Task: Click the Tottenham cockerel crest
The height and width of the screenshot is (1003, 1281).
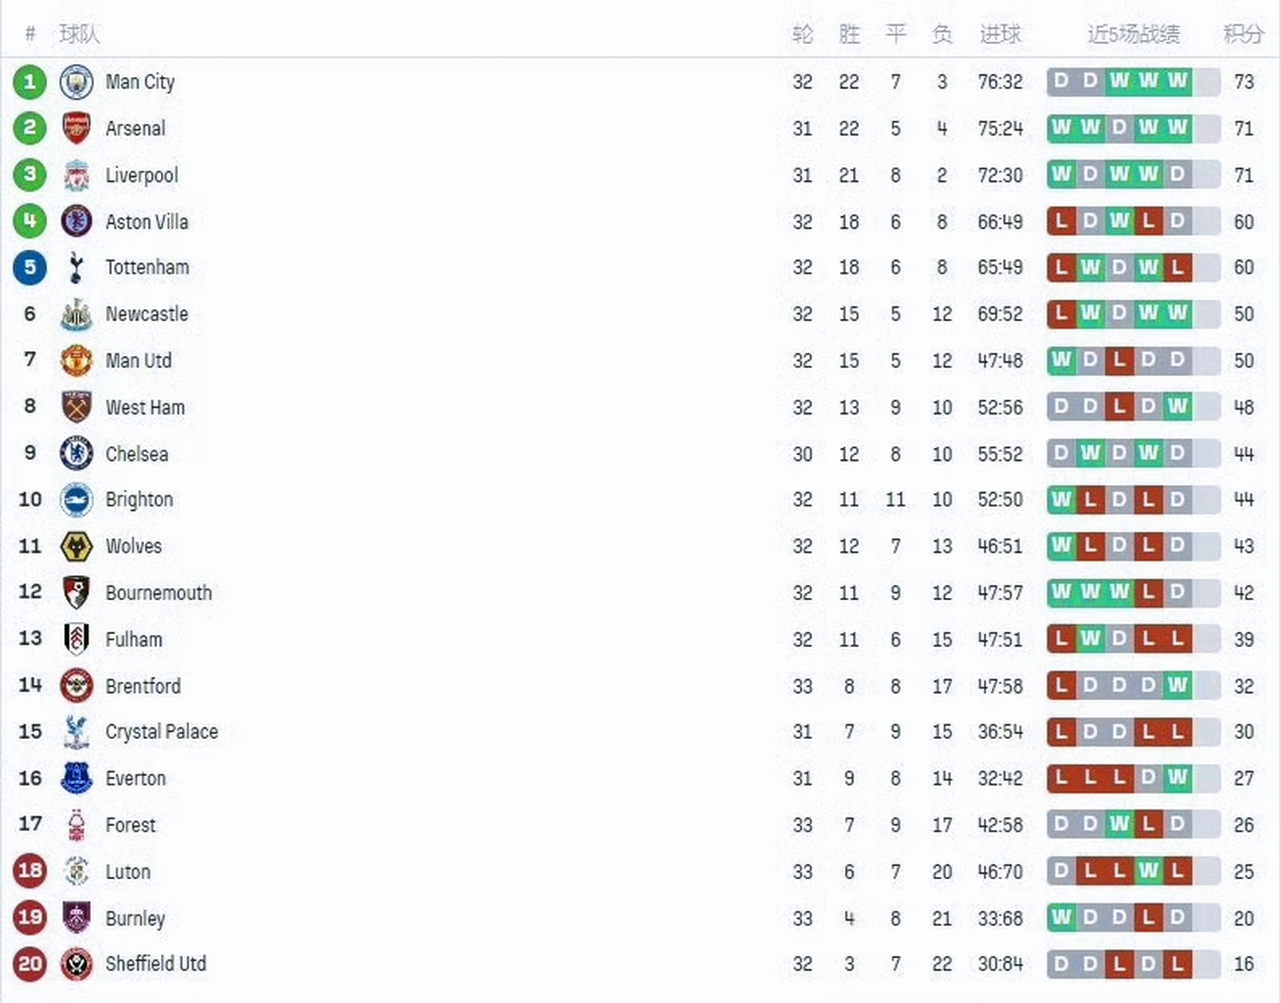Action: coord(76,267)
